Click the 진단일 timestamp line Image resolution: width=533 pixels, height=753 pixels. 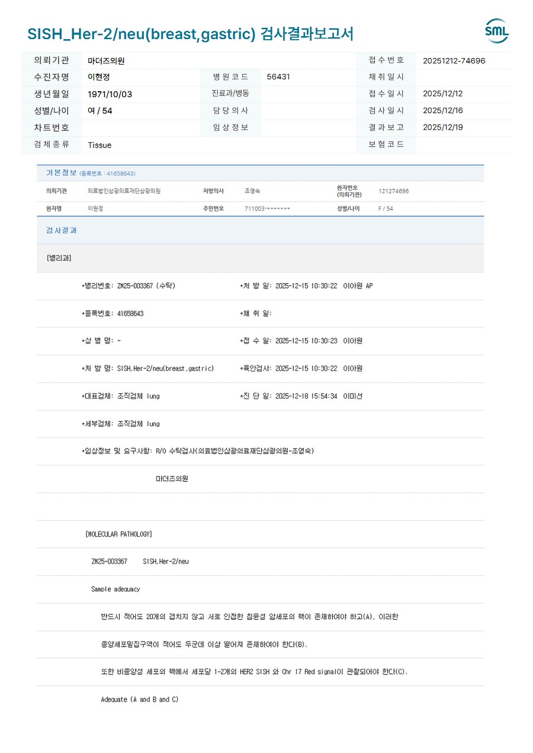coord(301,396)
